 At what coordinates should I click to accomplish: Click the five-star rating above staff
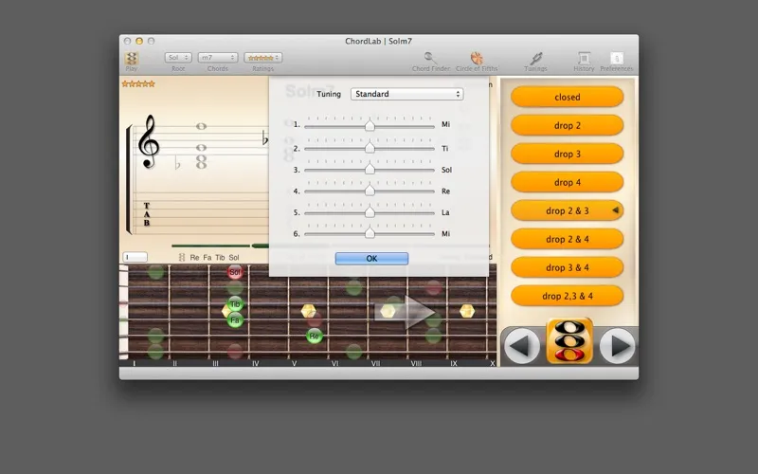coord(138,84)
